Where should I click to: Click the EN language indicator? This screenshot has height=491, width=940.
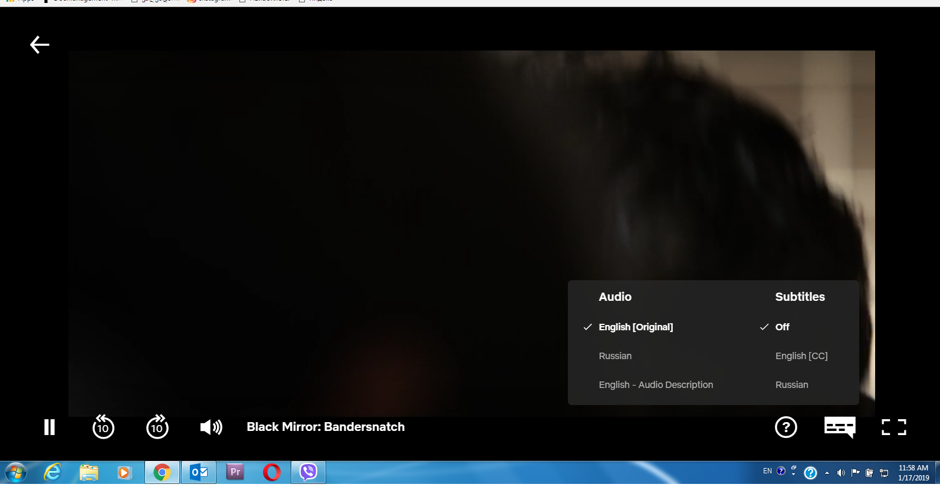pos(767,471)
